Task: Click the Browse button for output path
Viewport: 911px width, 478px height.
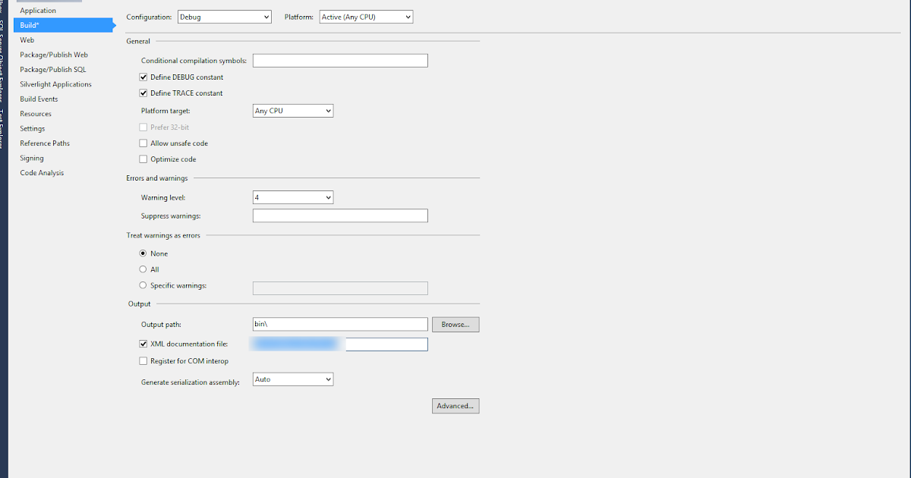Action: [x=455, y=324]
